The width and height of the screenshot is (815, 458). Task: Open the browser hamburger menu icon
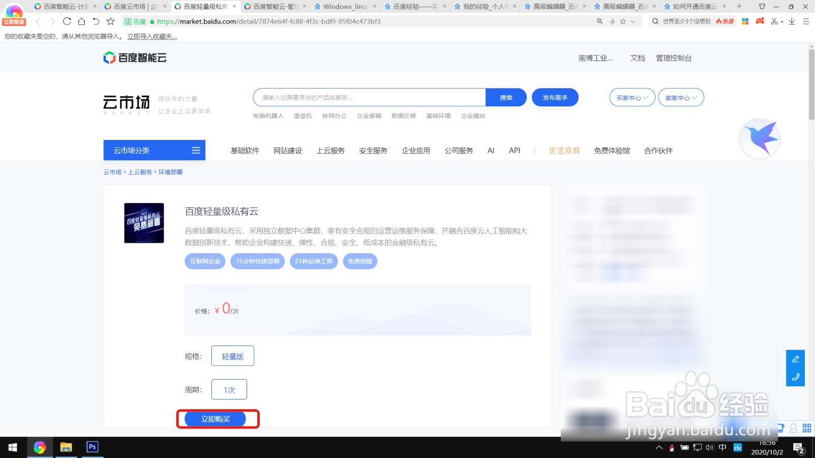point(806,21)
